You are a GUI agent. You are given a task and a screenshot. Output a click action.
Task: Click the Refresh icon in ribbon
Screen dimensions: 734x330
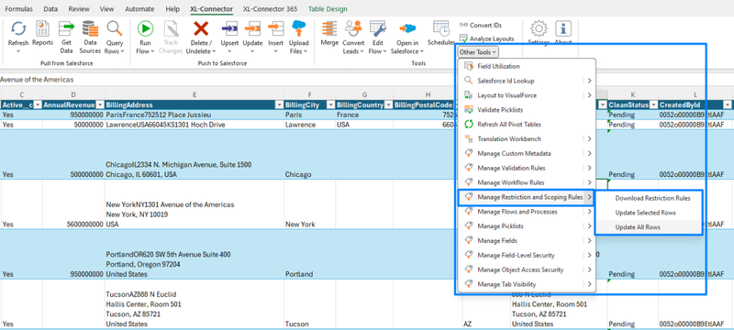pos(18,28)
